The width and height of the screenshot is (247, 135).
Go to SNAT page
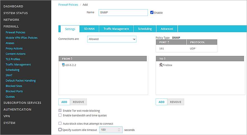tap(9, 75)
